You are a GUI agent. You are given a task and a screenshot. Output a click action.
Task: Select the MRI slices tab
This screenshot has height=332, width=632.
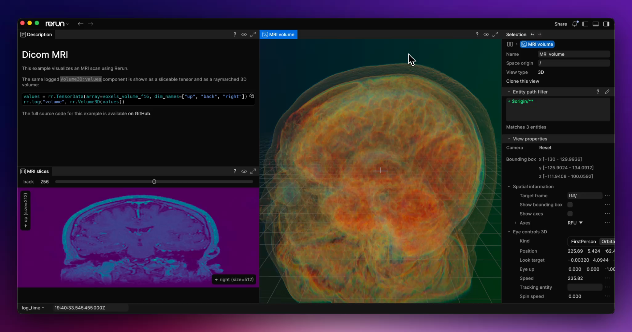35,171
